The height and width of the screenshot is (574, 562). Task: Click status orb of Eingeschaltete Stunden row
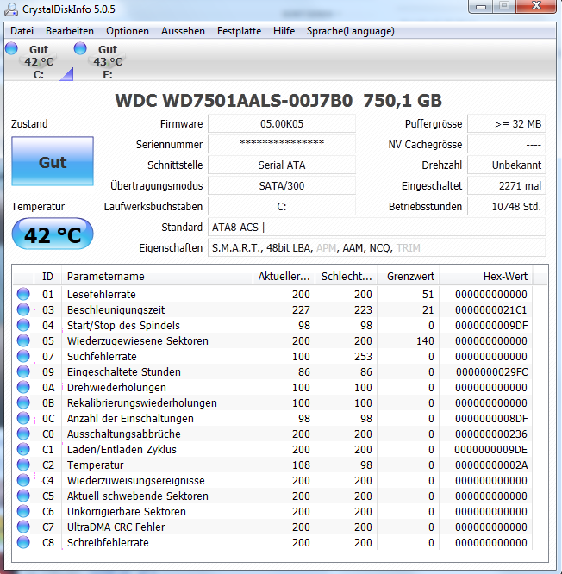click(x=23, y=371)
